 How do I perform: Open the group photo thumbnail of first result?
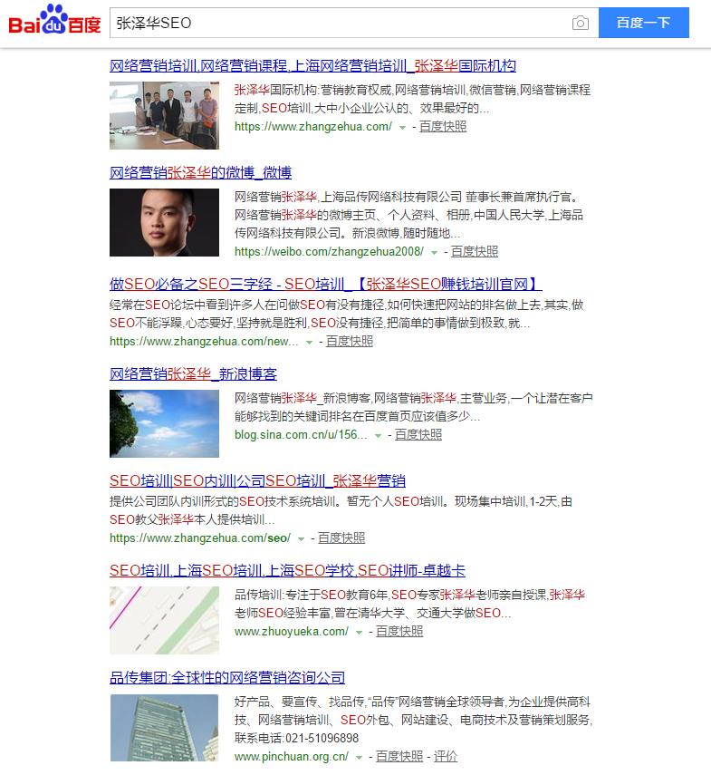coord(164,115)
